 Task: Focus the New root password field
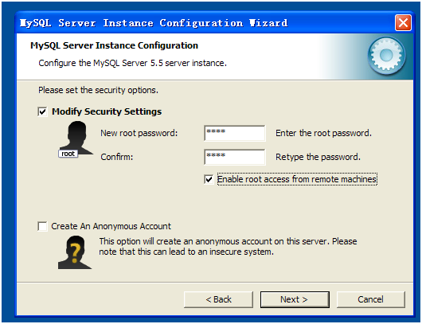click(235, 133)
